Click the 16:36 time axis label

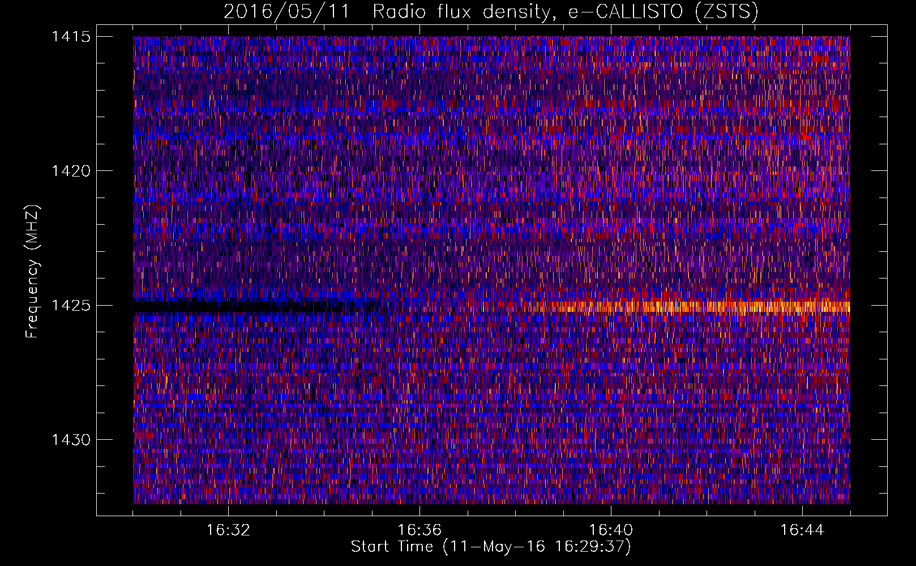pyautogui.click(x=420, y=530)
